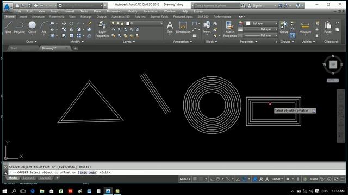Add a new drawing tab with plus button
This screenshot has height=195, width=348.
[x=75, y=48]
